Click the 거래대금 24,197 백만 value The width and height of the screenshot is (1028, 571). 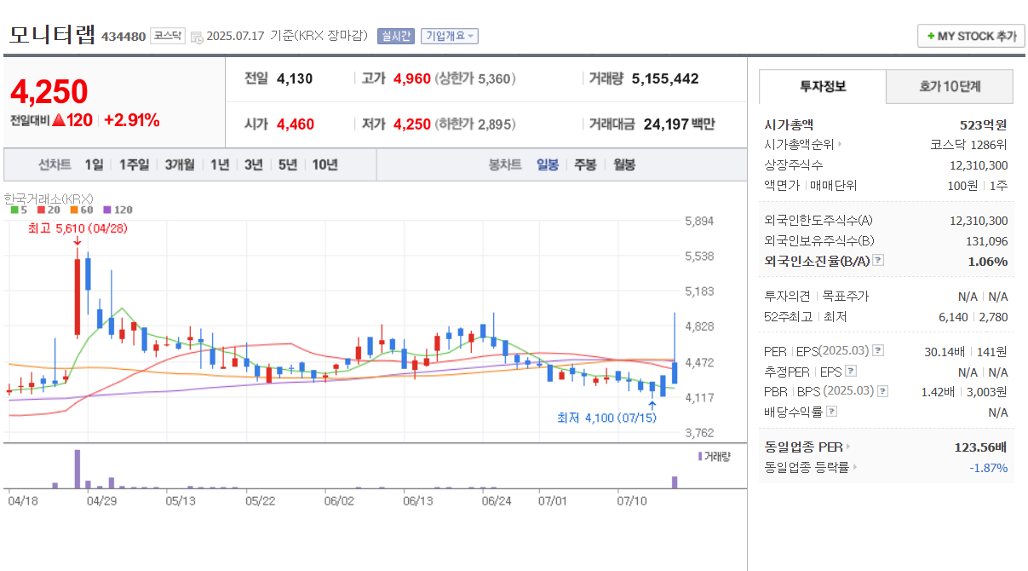coord(679,124)
